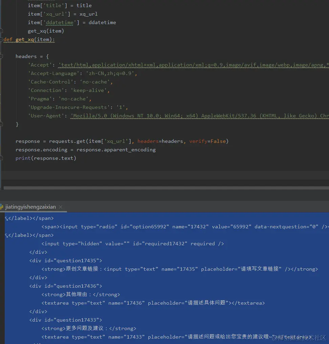Click the console line with id="required17432"
329x344 pixels.
(x=133, y=244)
